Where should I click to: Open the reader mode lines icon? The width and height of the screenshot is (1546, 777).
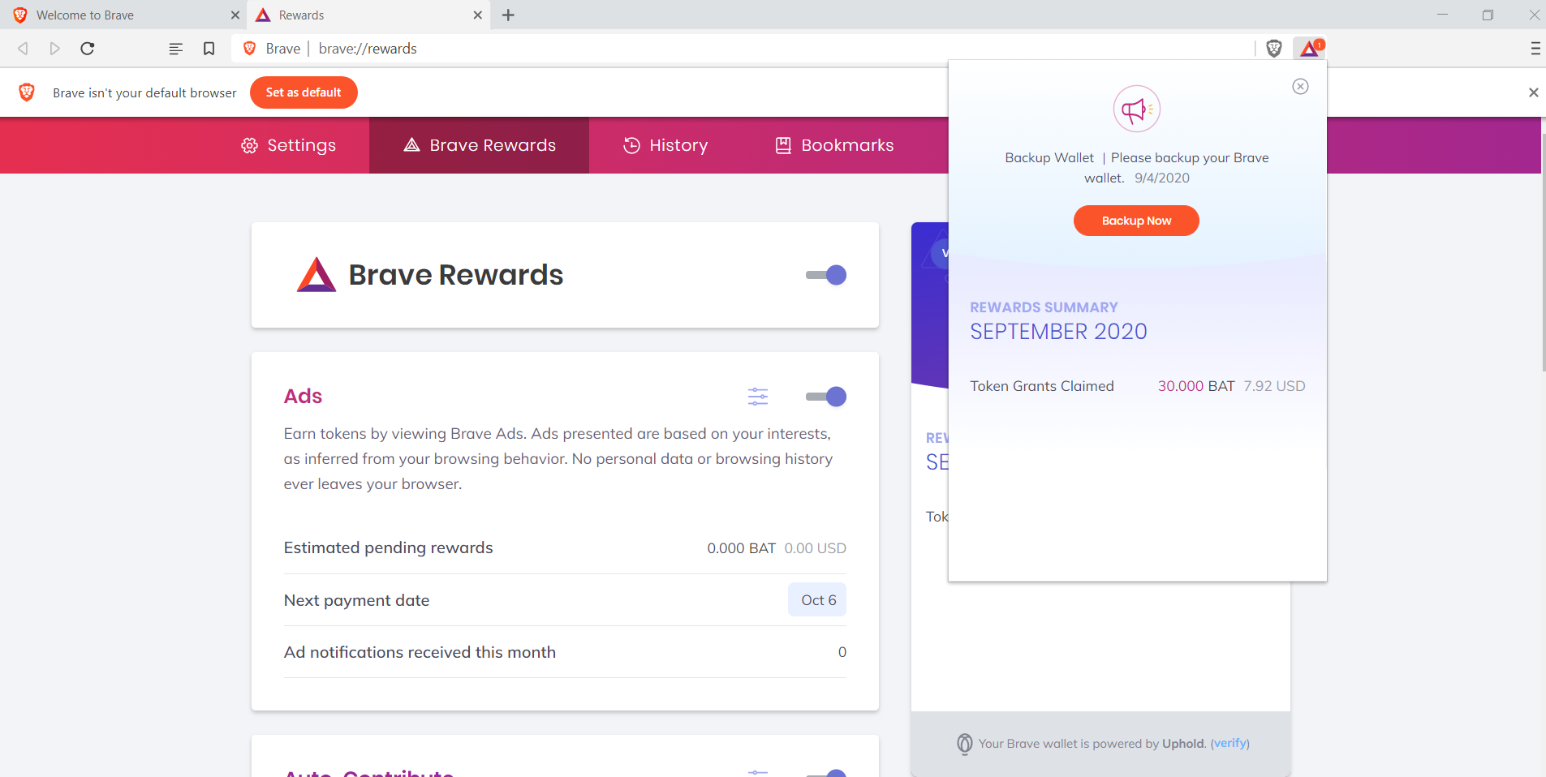pos(175,49)
